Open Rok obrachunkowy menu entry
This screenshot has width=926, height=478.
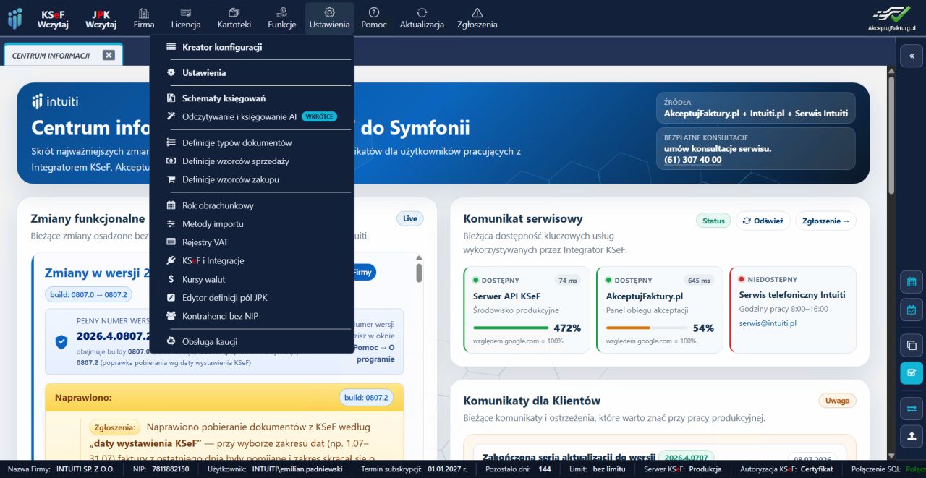tap(251, 205)
